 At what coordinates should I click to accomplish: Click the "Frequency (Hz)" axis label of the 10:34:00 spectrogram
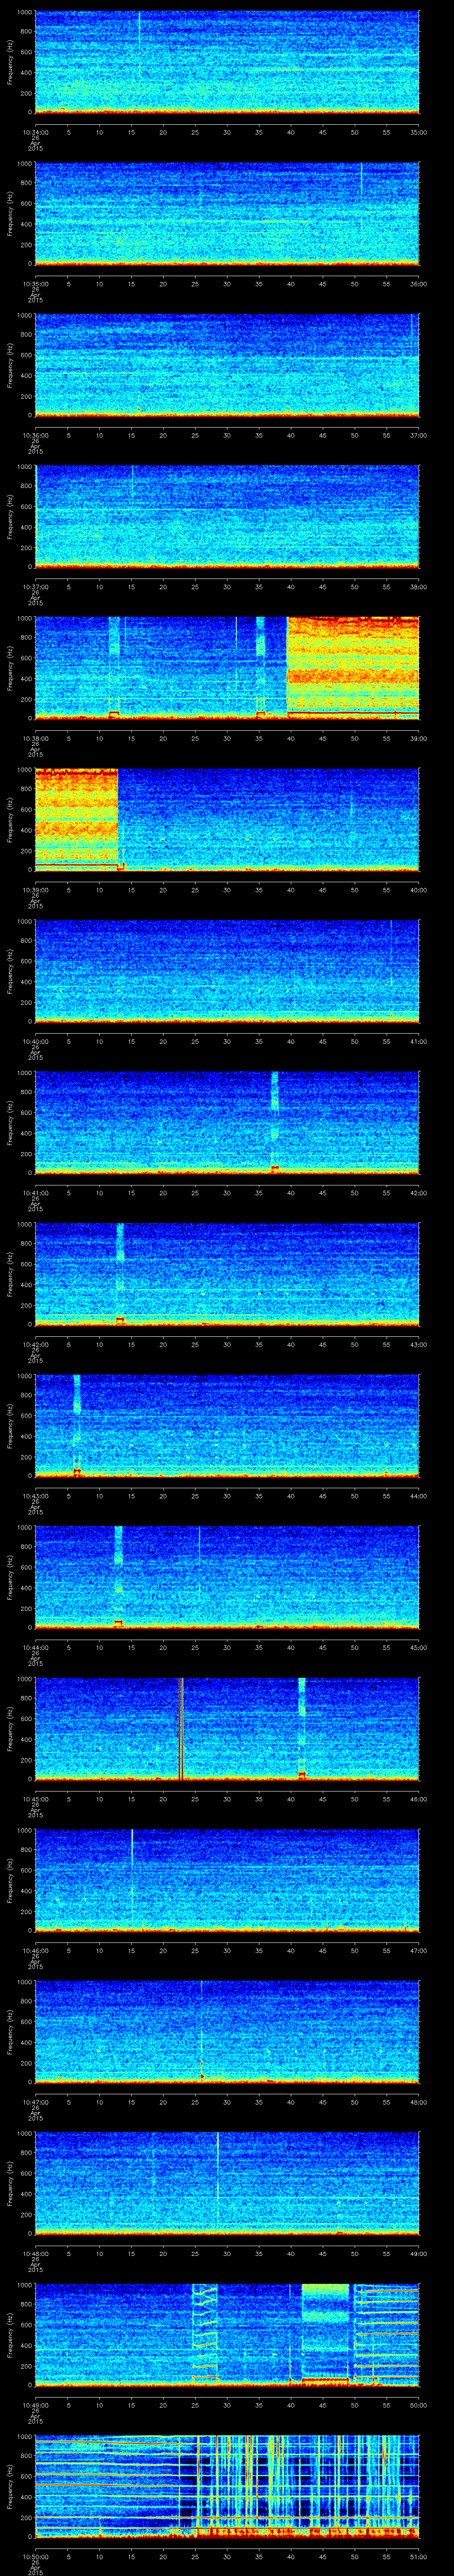coord(10,62)
